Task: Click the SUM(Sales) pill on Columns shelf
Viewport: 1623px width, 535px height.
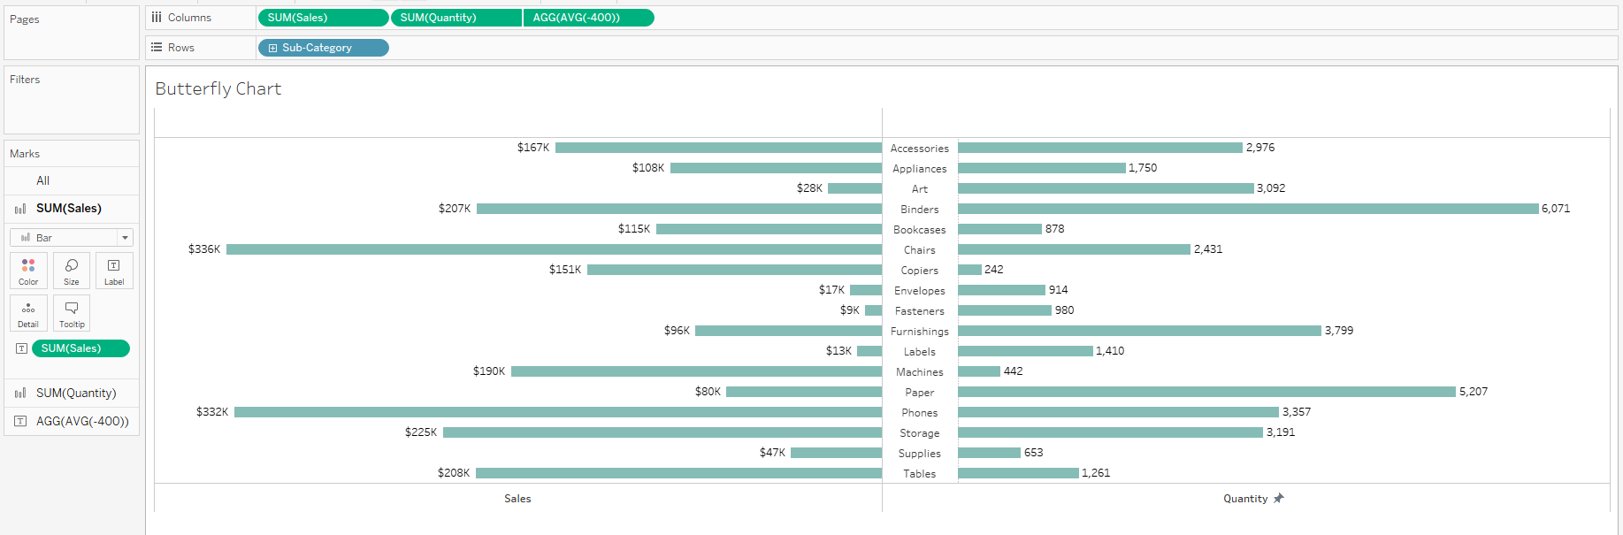Action: click(x=323, y=18)
